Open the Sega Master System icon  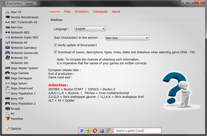8,68
